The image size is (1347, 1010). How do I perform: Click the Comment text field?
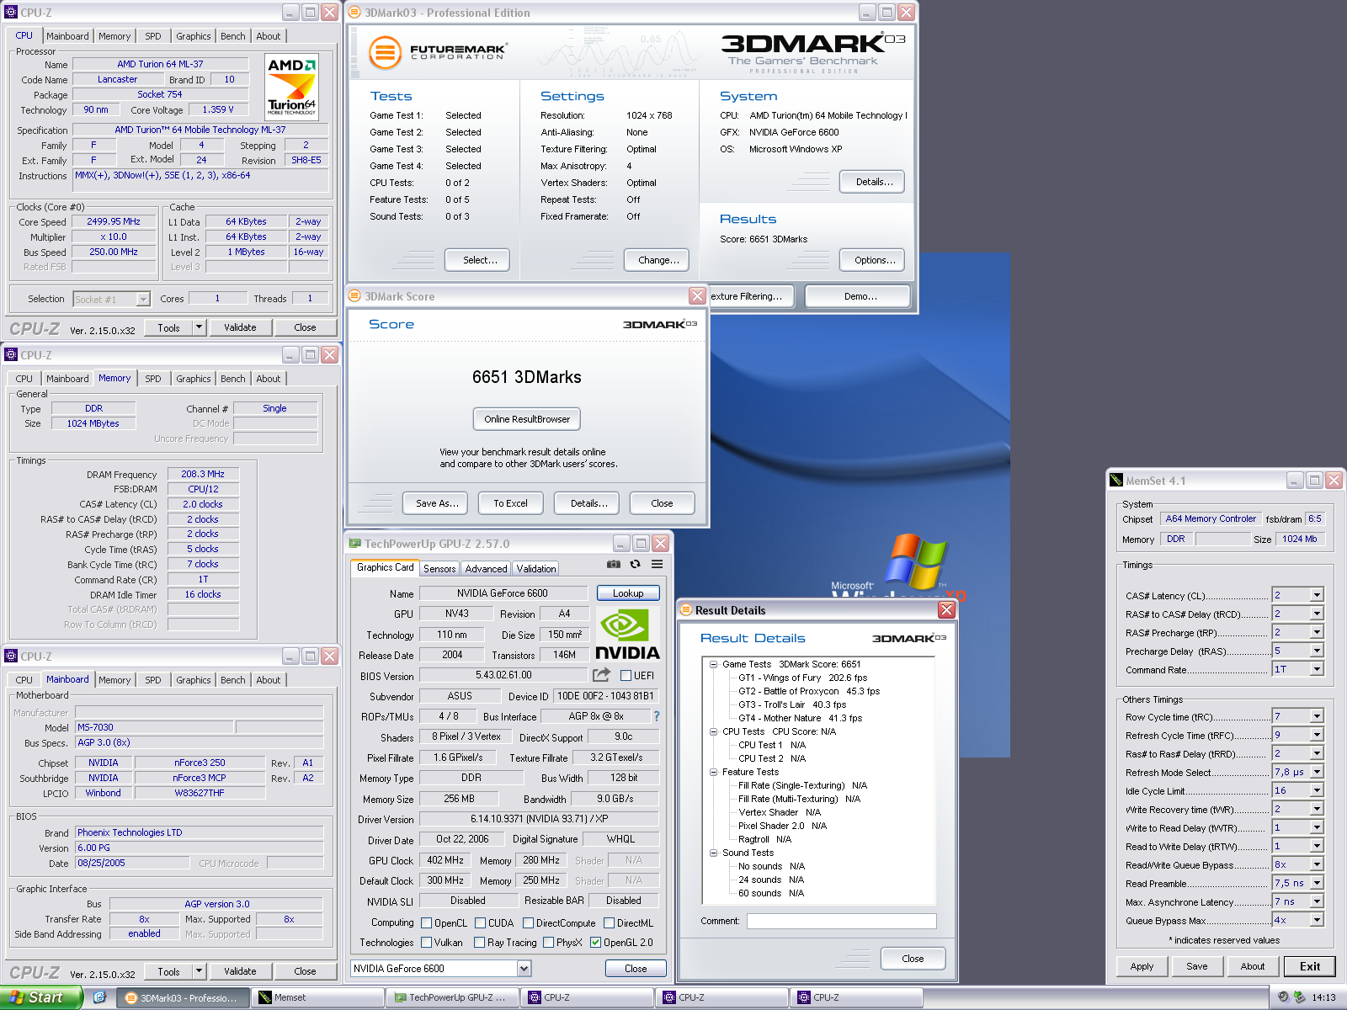tap(841, 921)
